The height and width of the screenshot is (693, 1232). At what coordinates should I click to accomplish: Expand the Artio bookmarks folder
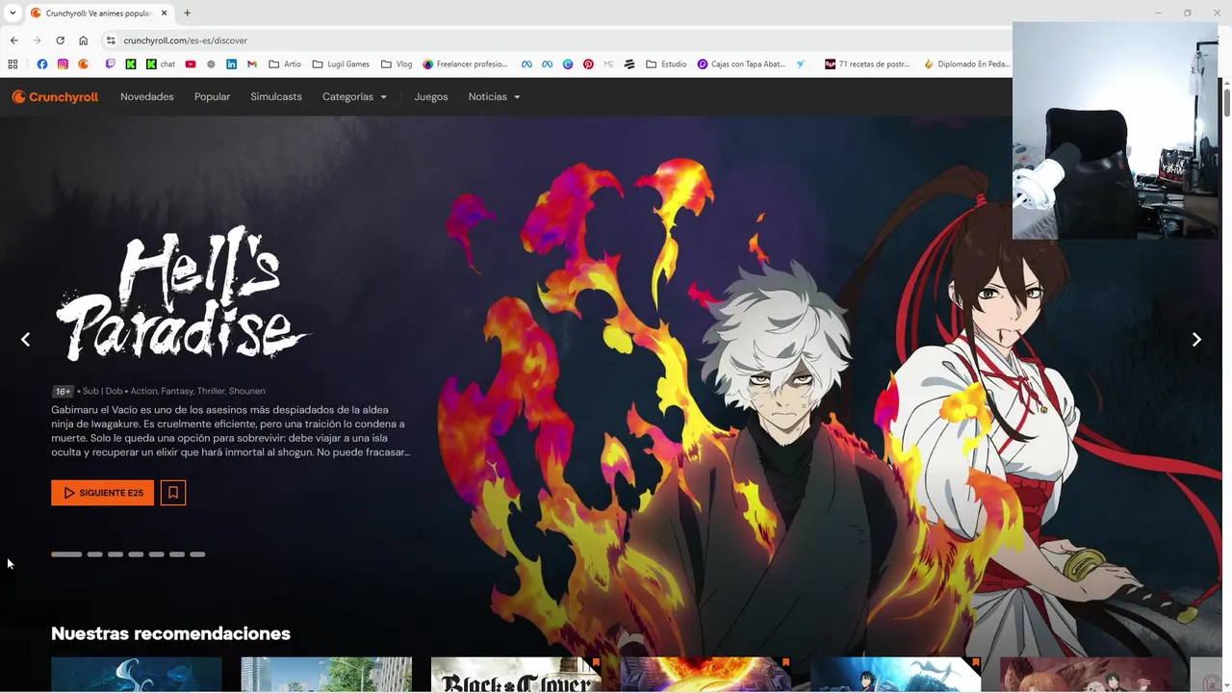pos(285,64)
